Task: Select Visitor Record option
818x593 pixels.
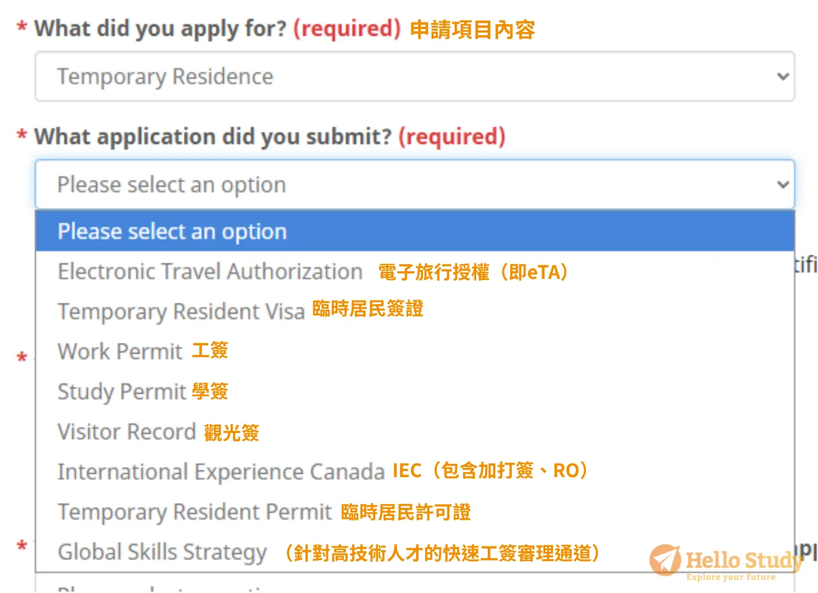Action: click(415, 432)
